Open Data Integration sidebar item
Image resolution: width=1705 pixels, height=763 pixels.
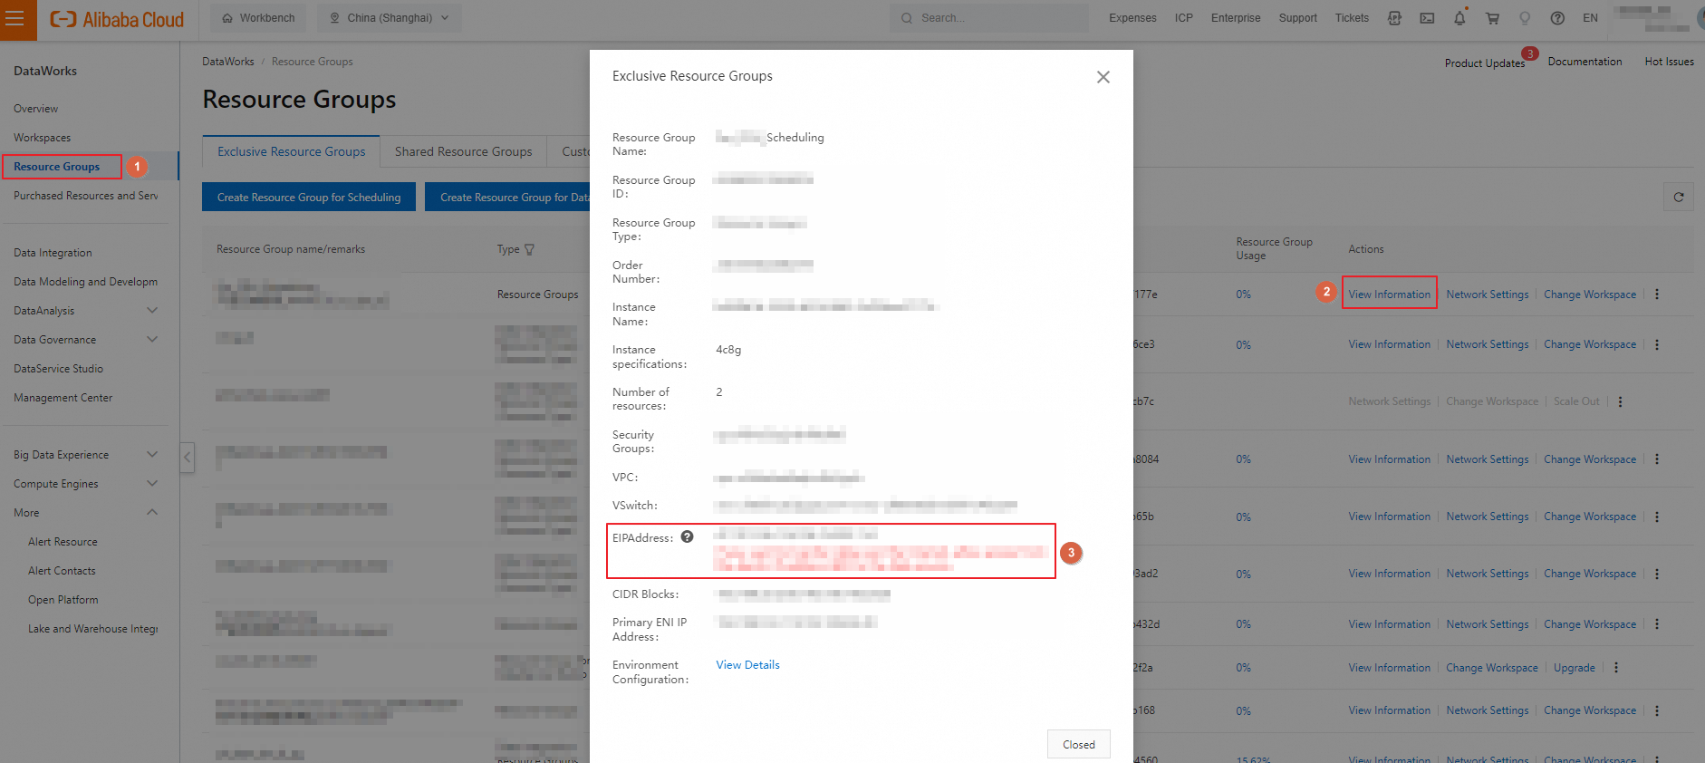tap(53, 253)
